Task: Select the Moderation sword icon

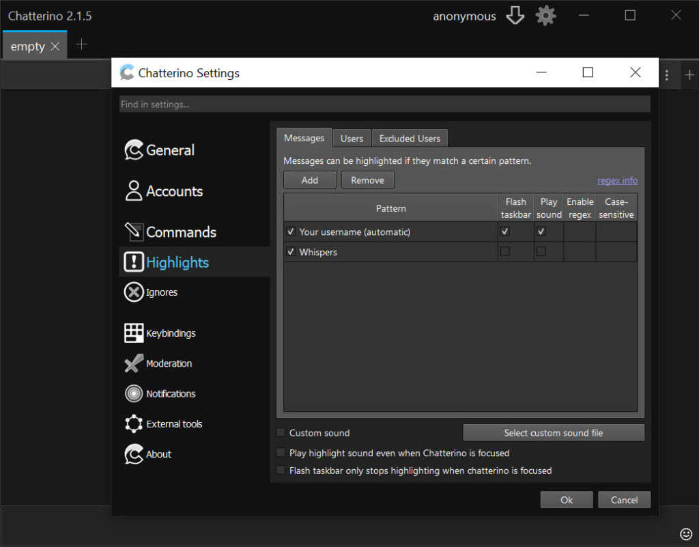Action: (134, 363)
